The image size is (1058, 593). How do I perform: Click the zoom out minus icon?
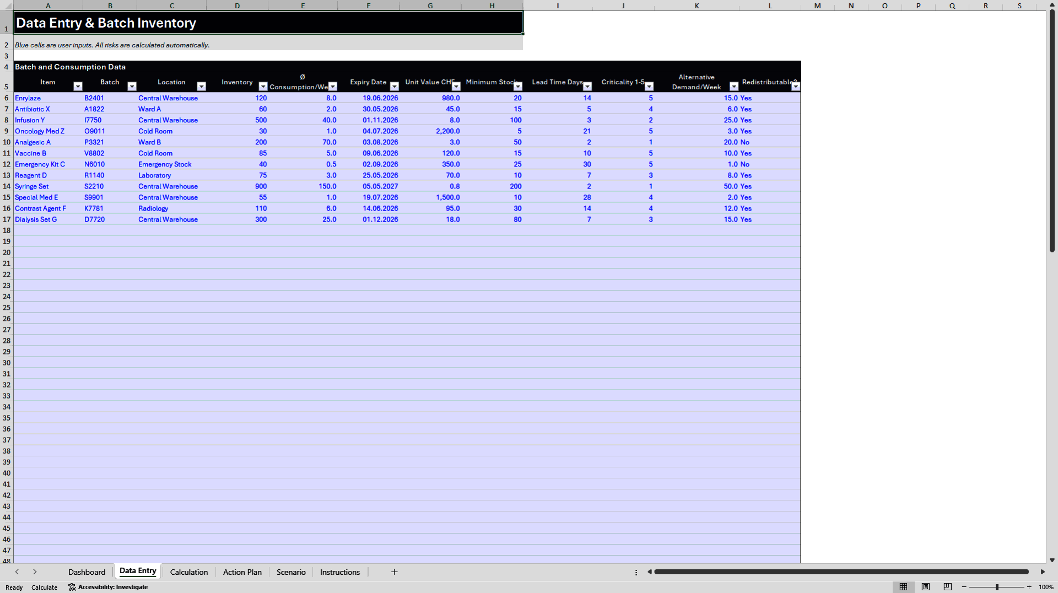click(964, 587)
